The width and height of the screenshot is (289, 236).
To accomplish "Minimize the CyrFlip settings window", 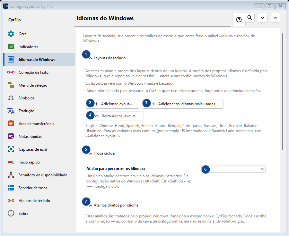I will point(258,6).
